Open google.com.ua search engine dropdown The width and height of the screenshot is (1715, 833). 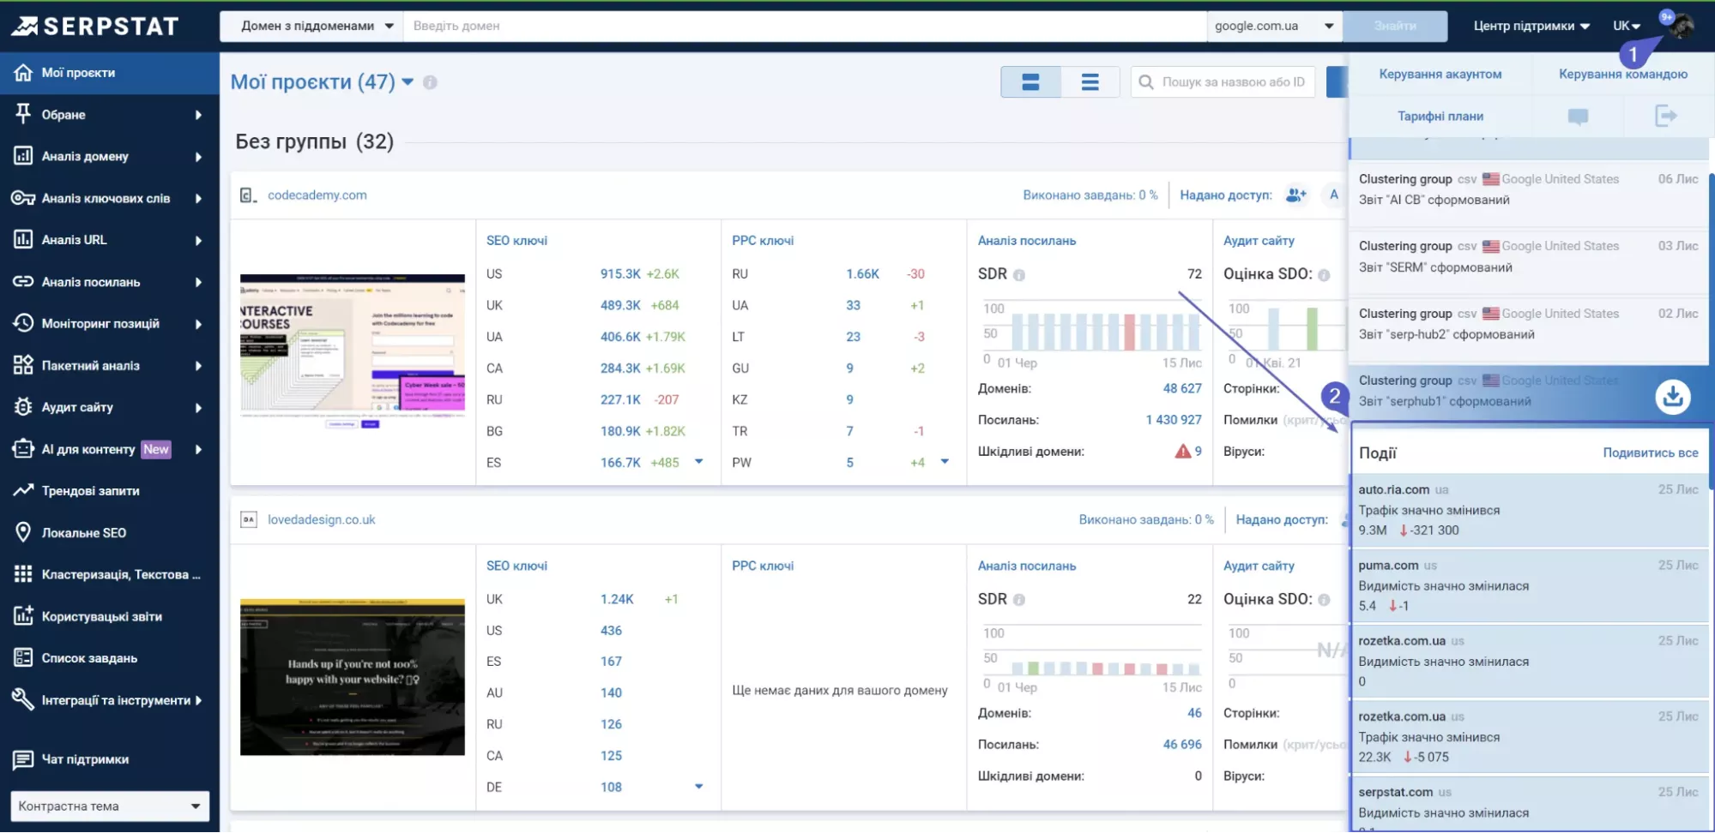pyautogui.click(x=1274, y=26)
